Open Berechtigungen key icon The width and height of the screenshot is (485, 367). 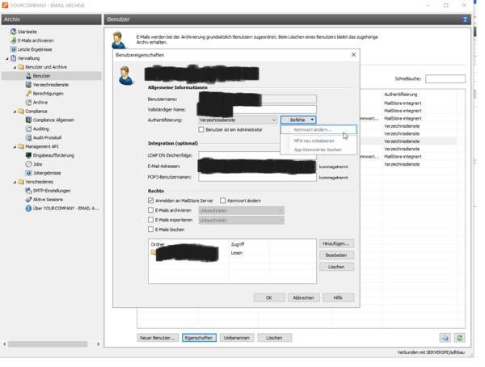[x=28, y=94]
